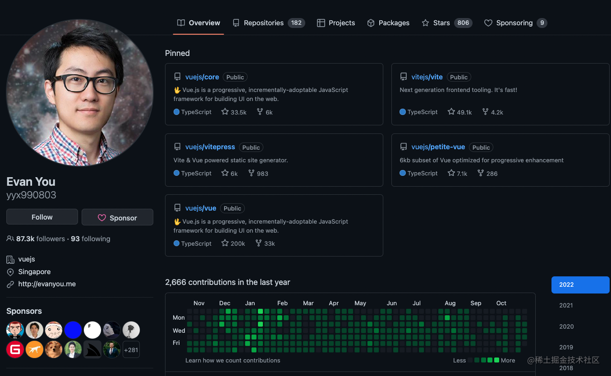
Task: View the Sponsoring tab
Action: pyautogui.click(x=515, y=23)
